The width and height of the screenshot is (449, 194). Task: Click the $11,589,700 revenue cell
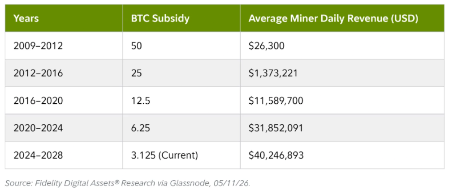click(x=342, y=100)
